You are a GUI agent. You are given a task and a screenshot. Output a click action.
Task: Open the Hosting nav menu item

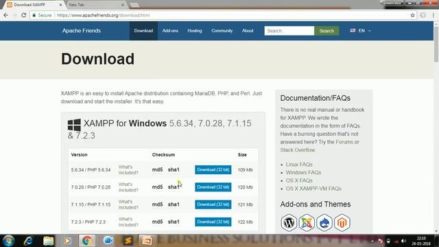click(195, 31)
